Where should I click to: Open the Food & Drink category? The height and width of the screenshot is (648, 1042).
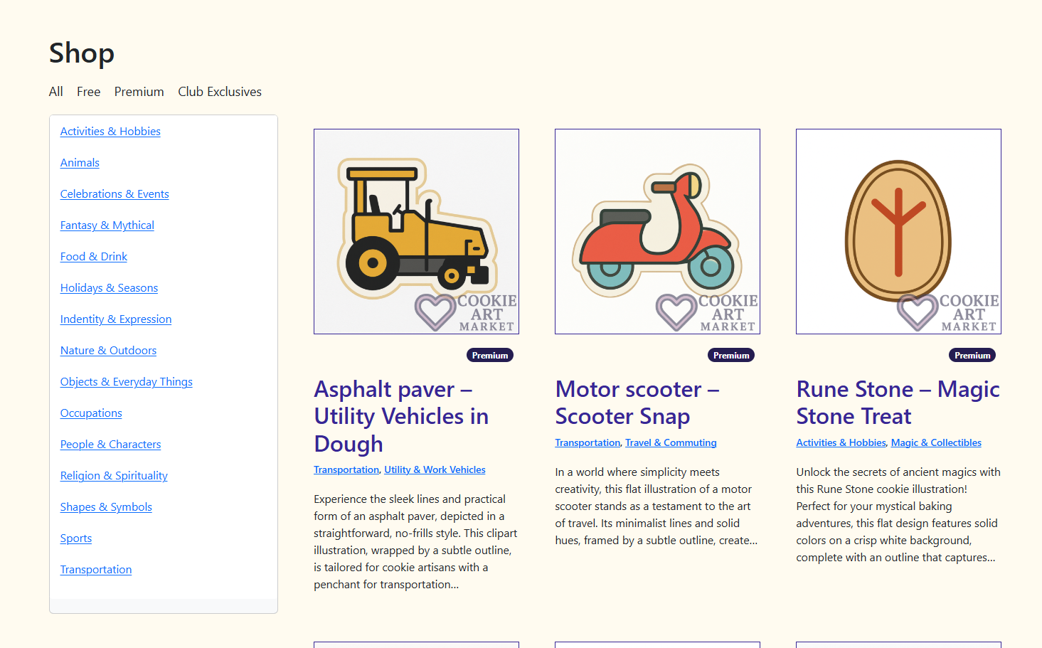94,257
